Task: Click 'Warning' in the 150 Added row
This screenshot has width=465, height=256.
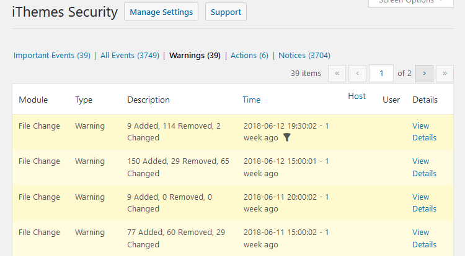Action: click(x=90, y=161)
